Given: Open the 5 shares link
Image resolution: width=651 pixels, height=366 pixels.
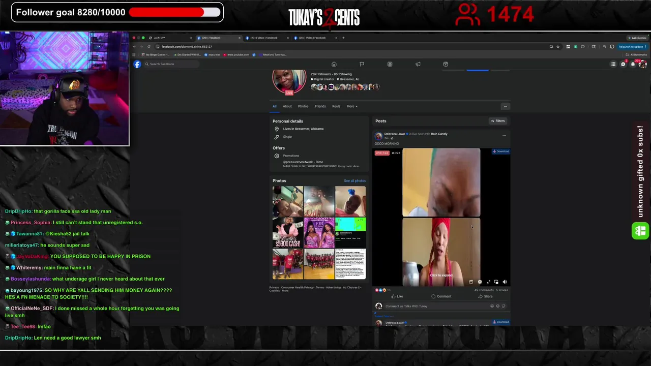Looking at the screenshot, I should click(502, 290).
